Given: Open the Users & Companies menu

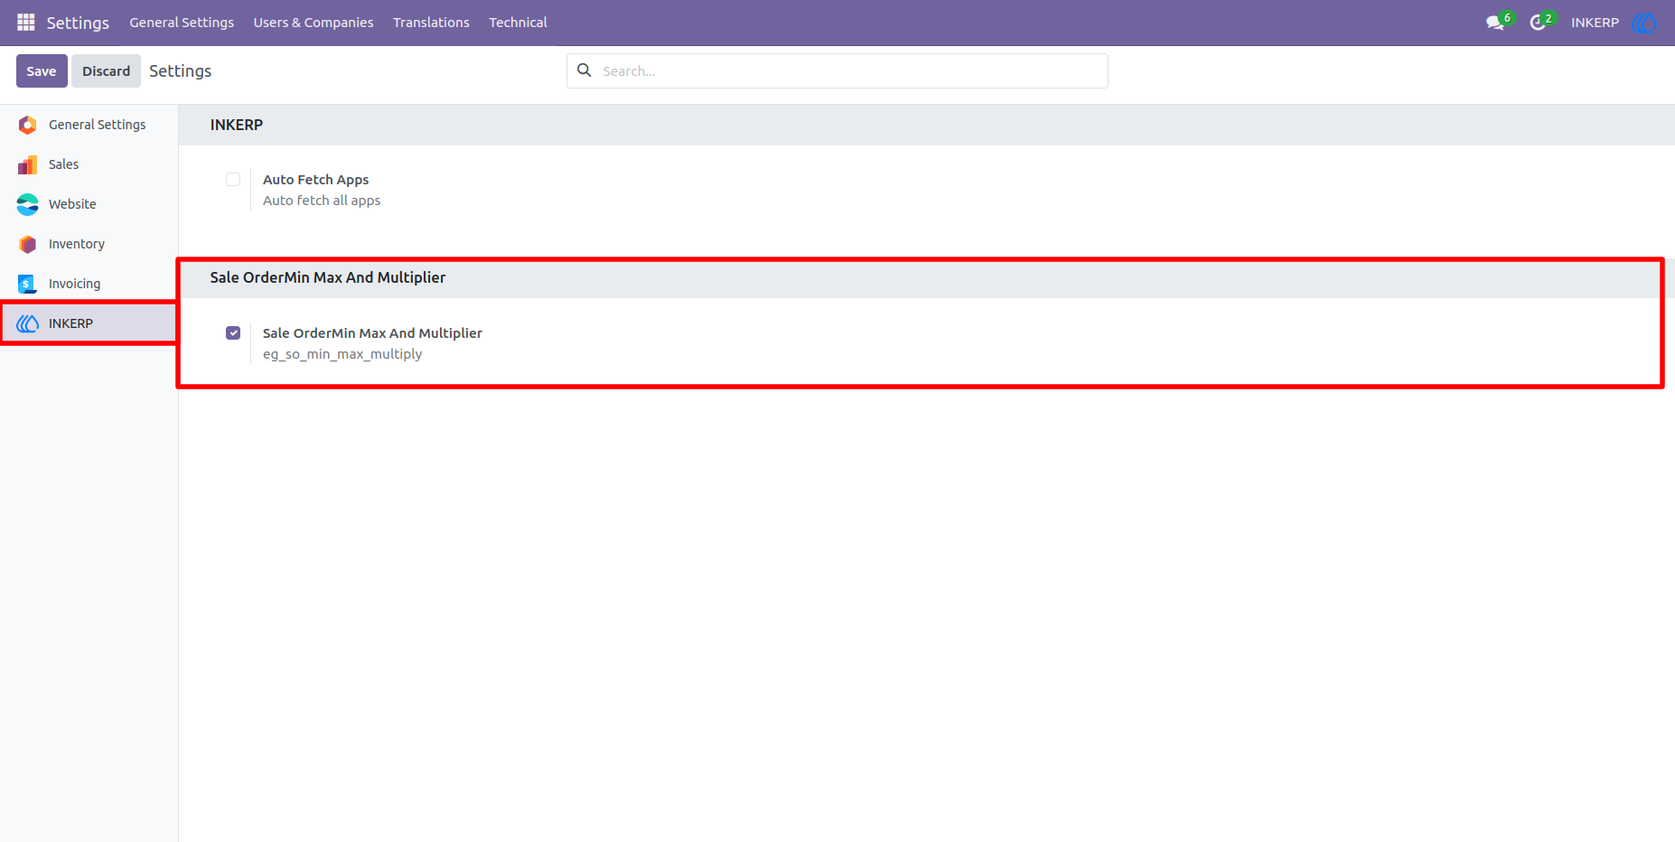Looking at the screenshot, I should coord(313,23).
